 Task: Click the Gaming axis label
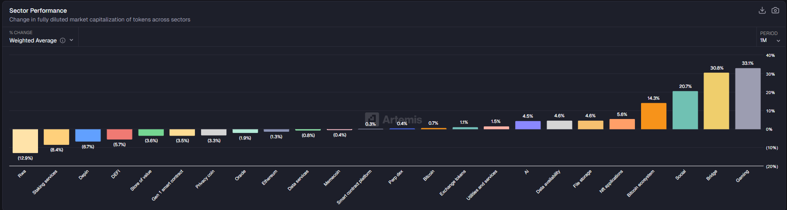pos(742,176)
